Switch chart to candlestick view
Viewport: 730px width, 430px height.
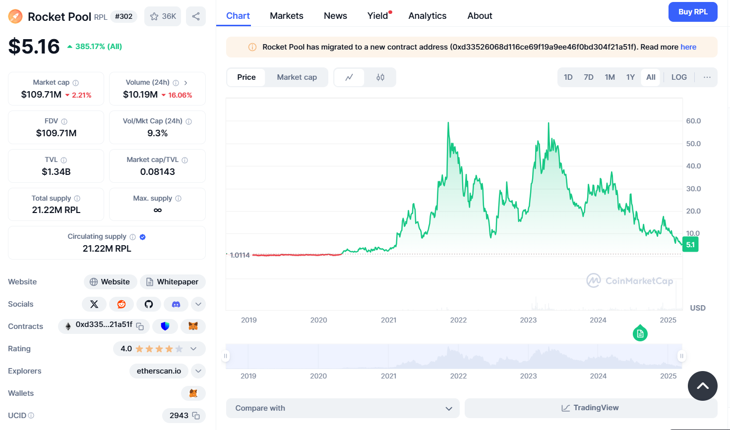tap(380, 77)
